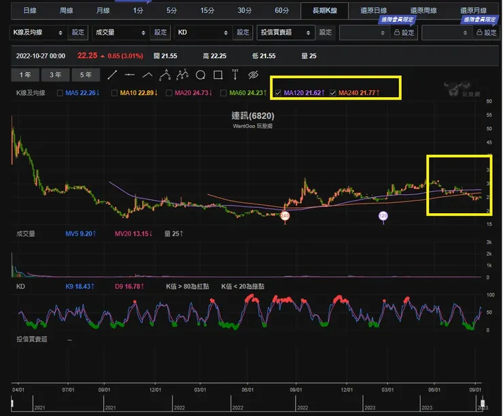503x416 pixels.
Task: Click the last locked 設定 button
Action: click(x=487, y=33)
